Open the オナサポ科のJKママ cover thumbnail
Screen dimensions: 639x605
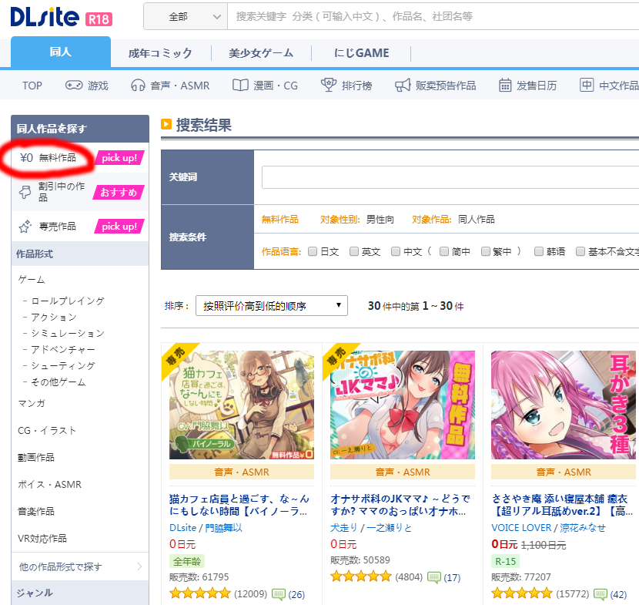click(403, 405)
